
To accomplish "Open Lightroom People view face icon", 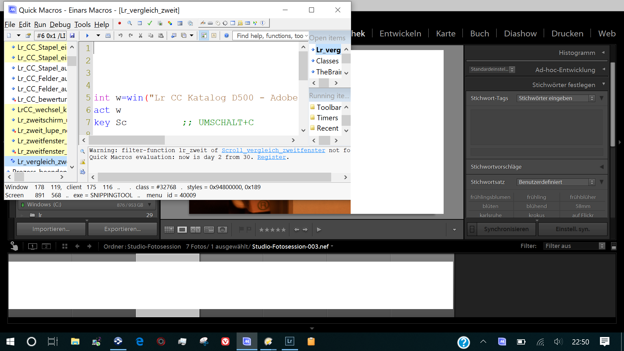I will (x=222, y=230).
